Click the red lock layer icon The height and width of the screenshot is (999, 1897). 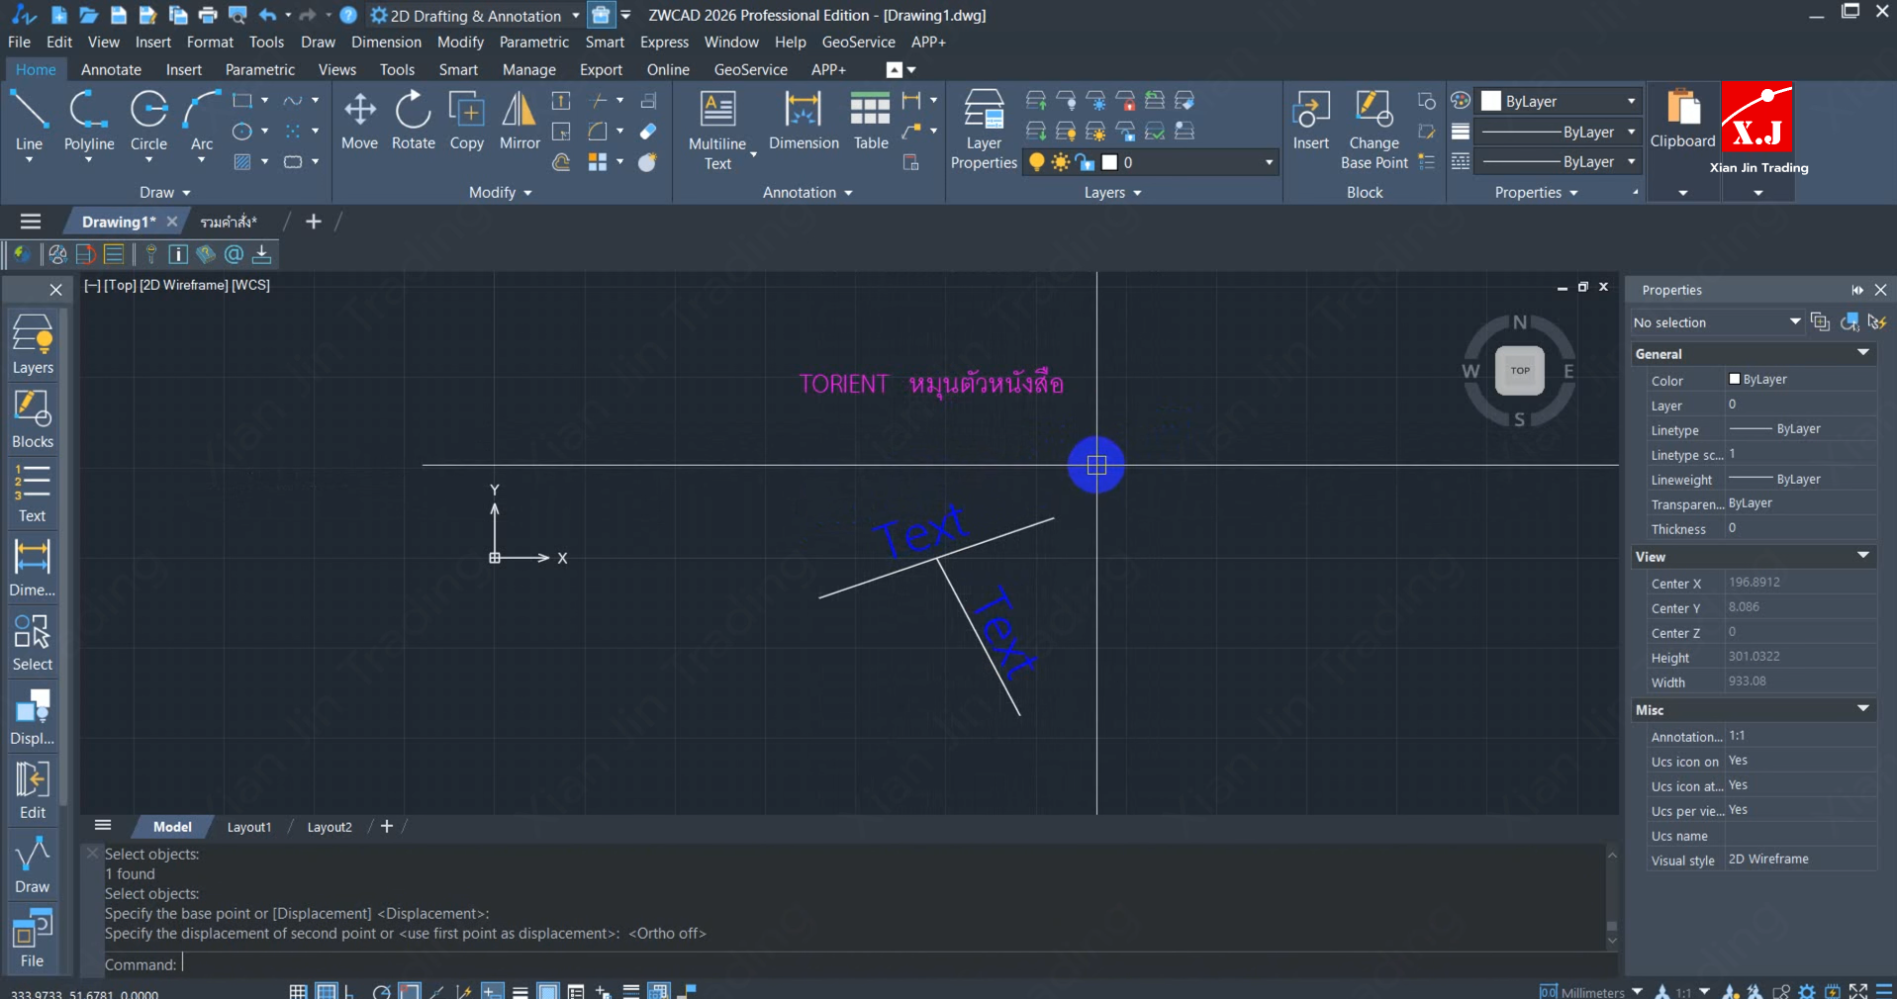pyautogui.click(x=1125, y=101)
